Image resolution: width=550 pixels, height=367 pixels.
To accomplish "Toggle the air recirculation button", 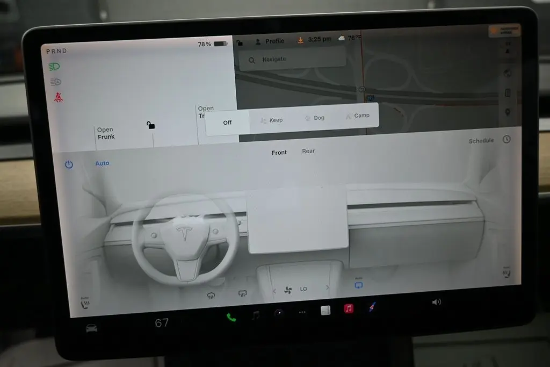I will [358, 285].
